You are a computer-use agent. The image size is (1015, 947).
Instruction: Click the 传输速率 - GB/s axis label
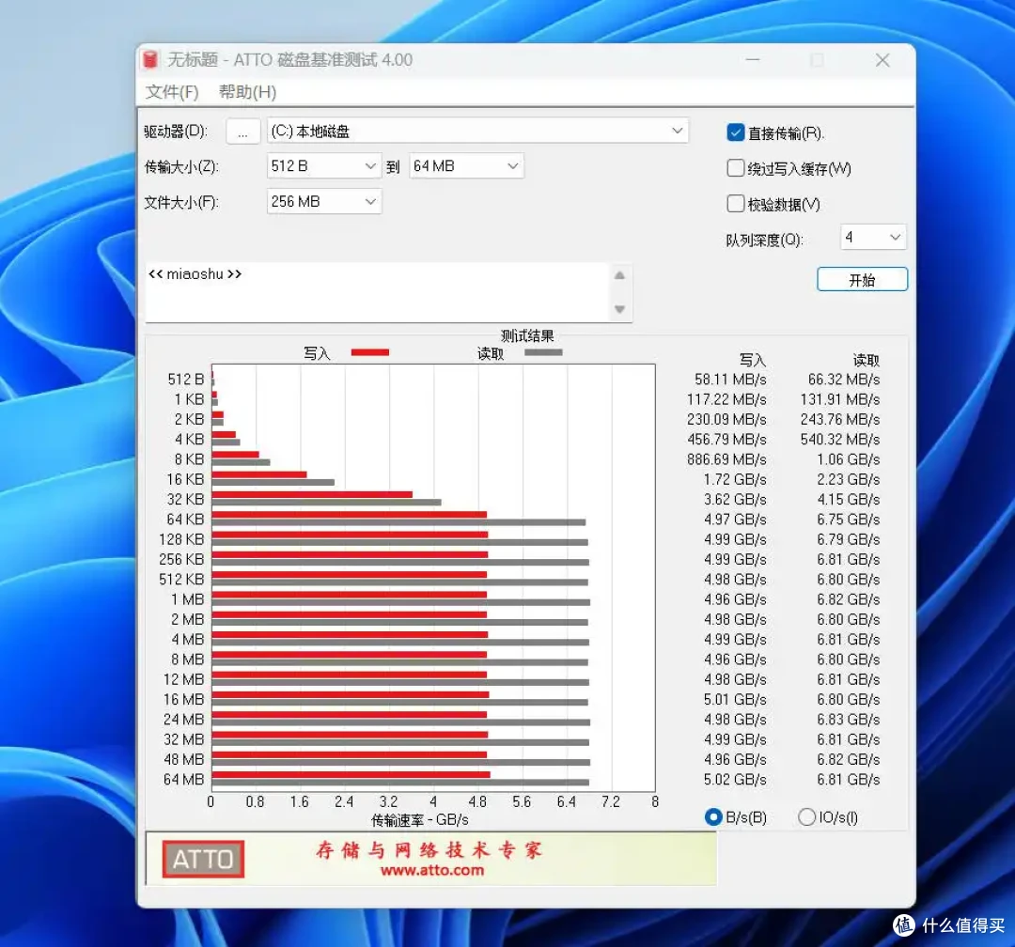click(419, 820)
